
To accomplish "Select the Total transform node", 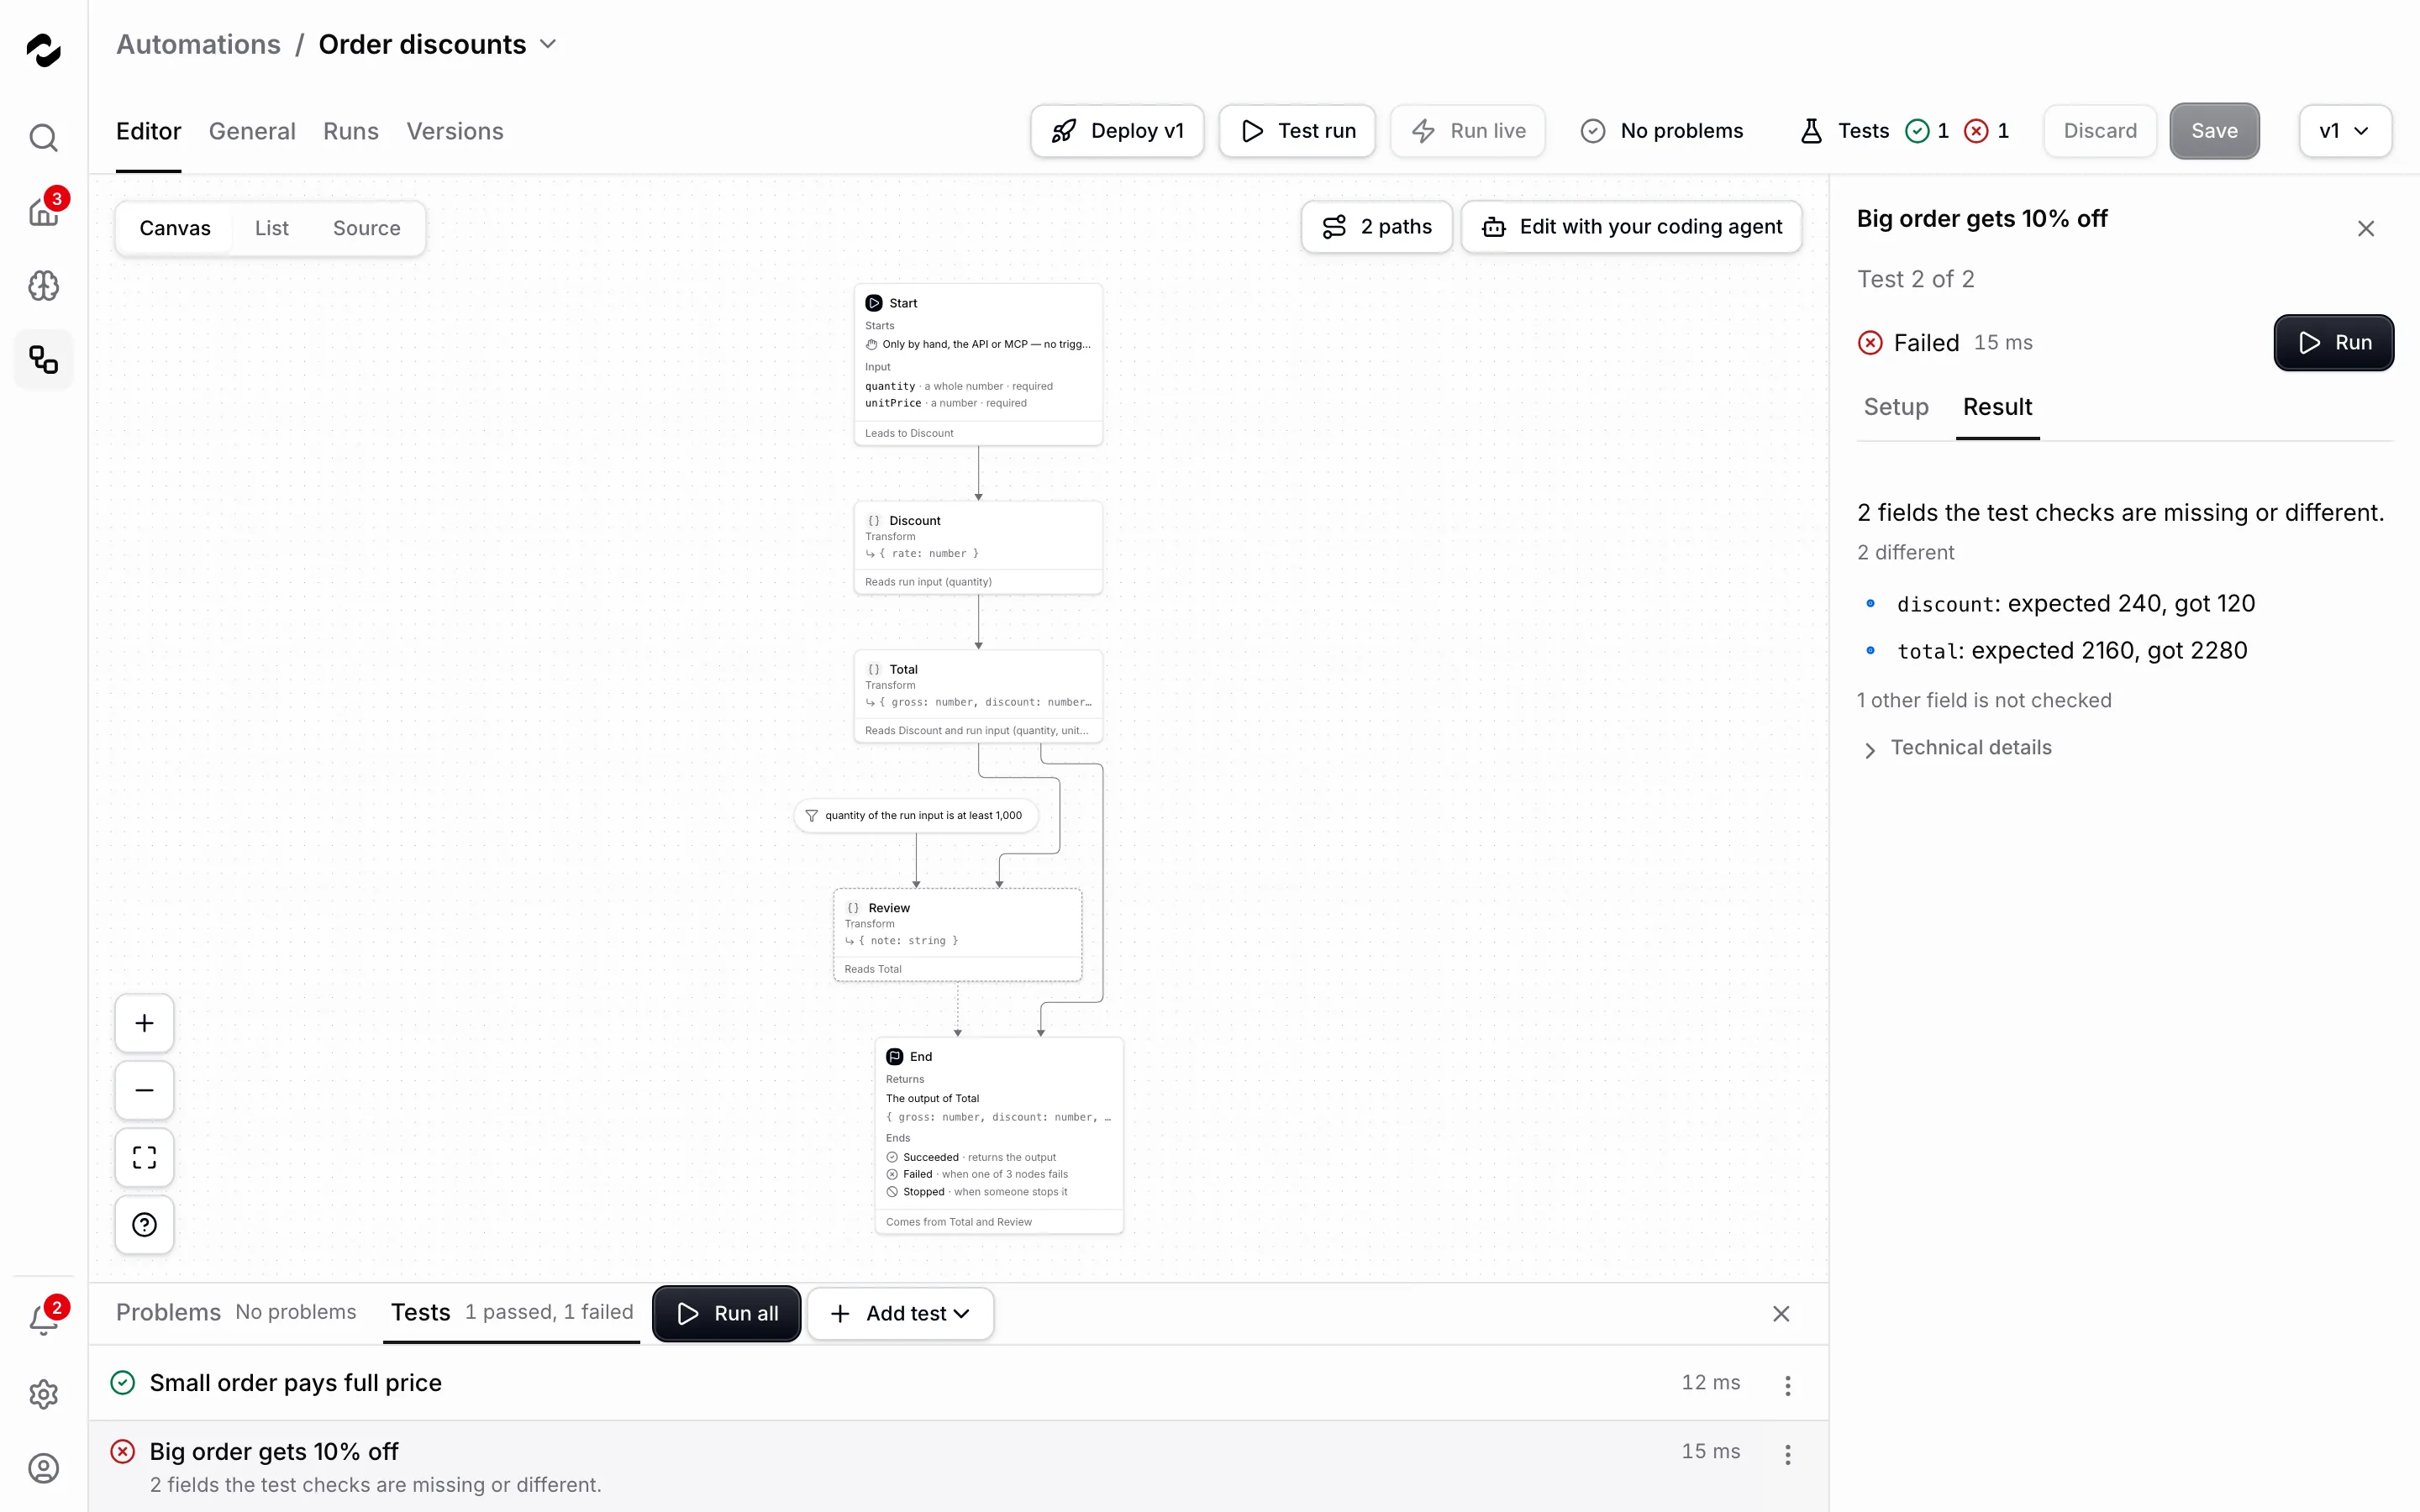I will point(978,697).
